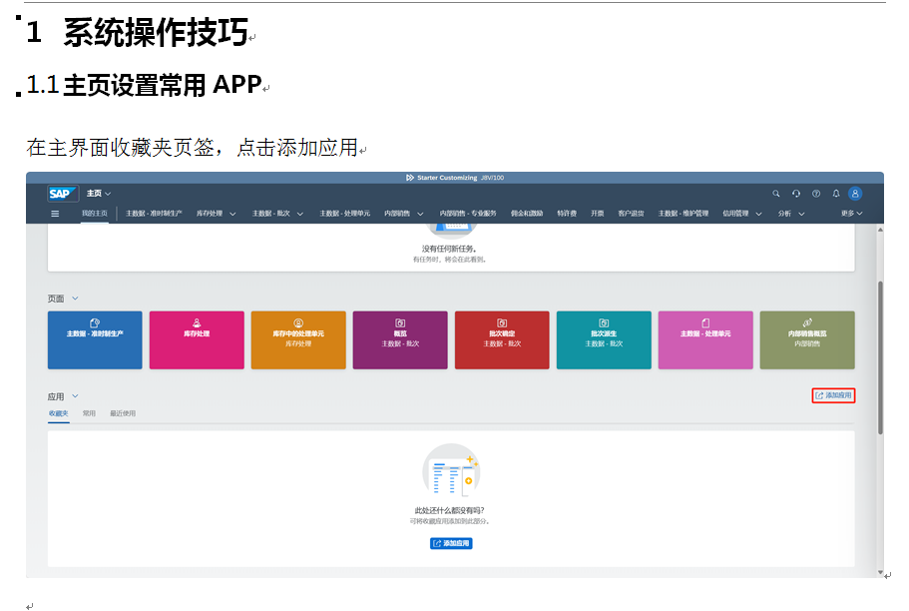Open the headset support icon

[796, 194]
